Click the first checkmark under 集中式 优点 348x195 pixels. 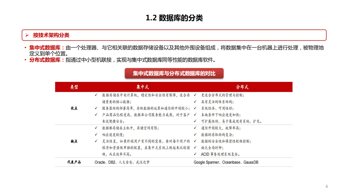[x=96, y=95]
